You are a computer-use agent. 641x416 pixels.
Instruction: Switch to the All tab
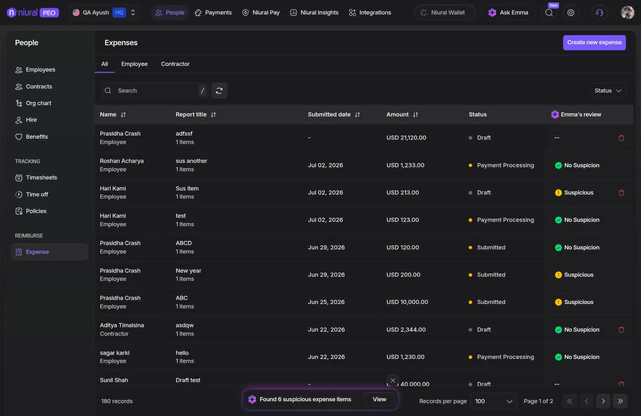(x=104, y=64)
